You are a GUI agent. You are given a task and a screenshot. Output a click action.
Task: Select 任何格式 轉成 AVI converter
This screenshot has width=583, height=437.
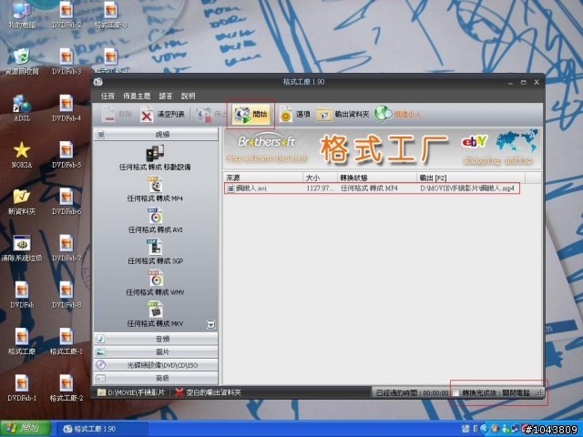155,220
